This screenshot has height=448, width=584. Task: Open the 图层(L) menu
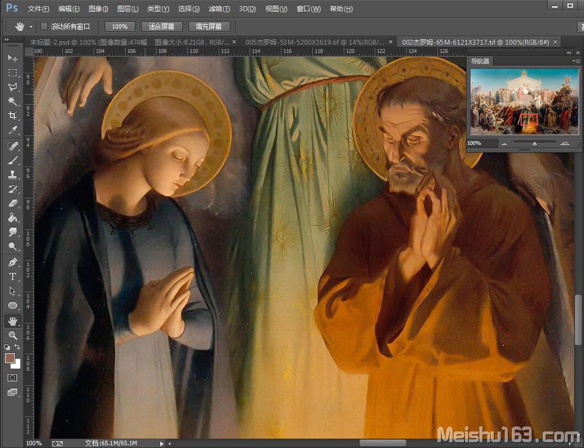point(128,9)
